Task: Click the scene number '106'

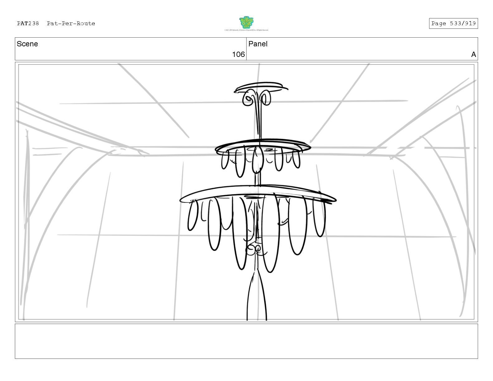Action: [x=238, y=54]
